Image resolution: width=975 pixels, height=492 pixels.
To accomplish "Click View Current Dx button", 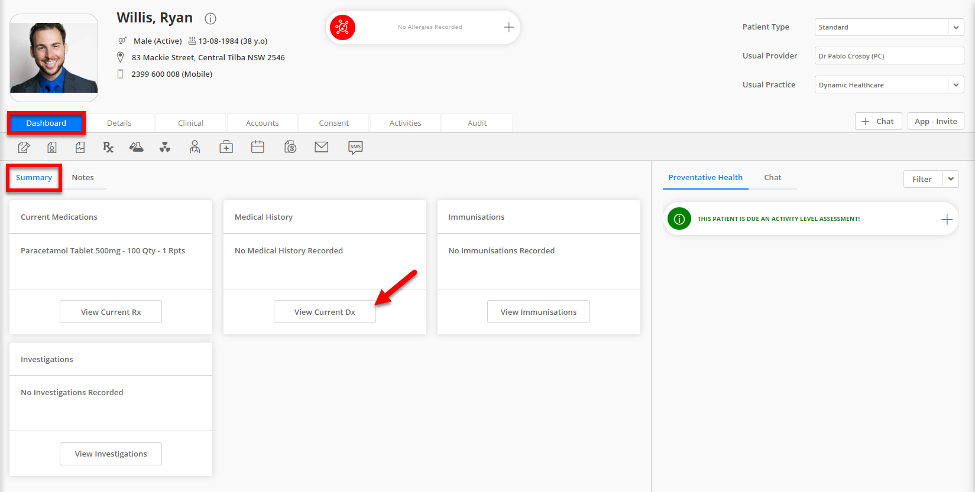I will pyautogui.click(x=325, y=312).
